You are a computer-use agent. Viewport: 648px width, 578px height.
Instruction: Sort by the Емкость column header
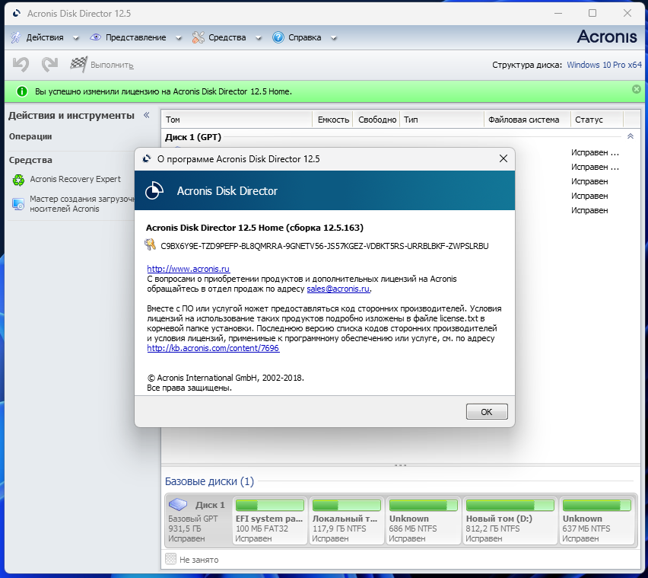click(333, 120)
